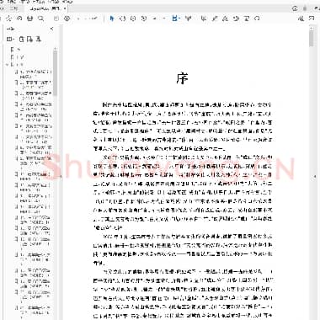The height and width of the screenshot is (320, 320).
Task: Click the highlighter pen tool icon
Action: [x=215, y=19]
